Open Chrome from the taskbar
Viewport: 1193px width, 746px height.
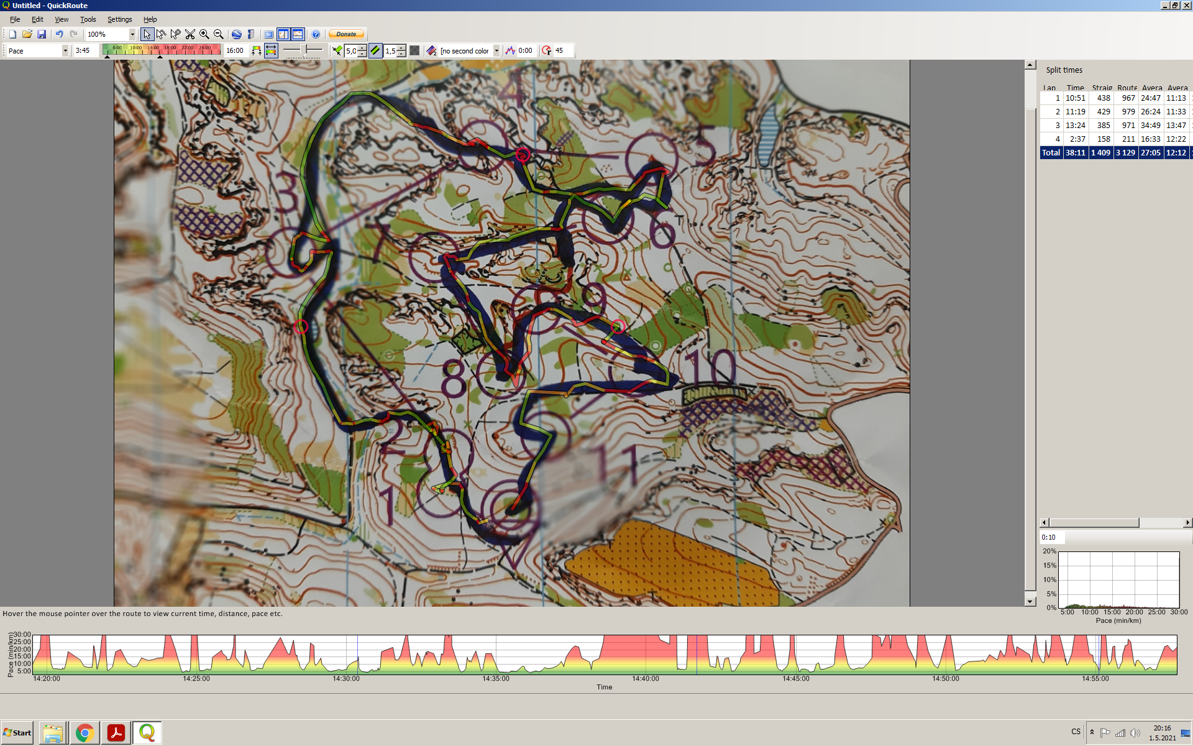point(85,733)
